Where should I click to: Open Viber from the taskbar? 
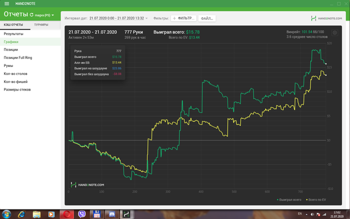coord(81,214)
